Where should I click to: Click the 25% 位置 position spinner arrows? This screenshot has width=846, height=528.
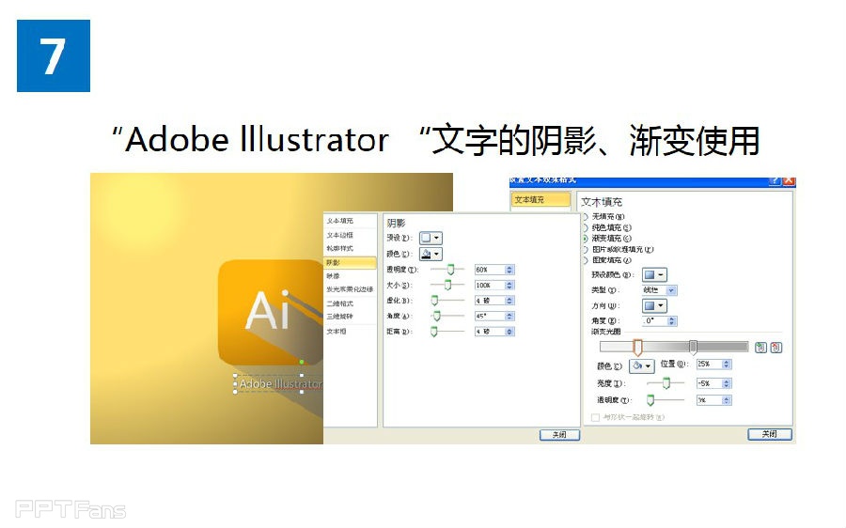727,365
